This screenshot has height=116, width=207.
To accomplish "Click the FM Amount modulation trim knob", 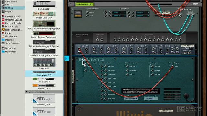I will (102, 74).
